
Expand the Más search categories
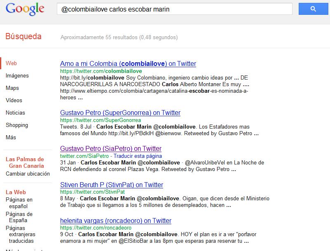(11, 137)
